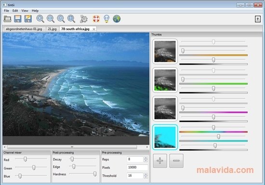Open the File menu

pyautogui.click(x=6, y=11)
